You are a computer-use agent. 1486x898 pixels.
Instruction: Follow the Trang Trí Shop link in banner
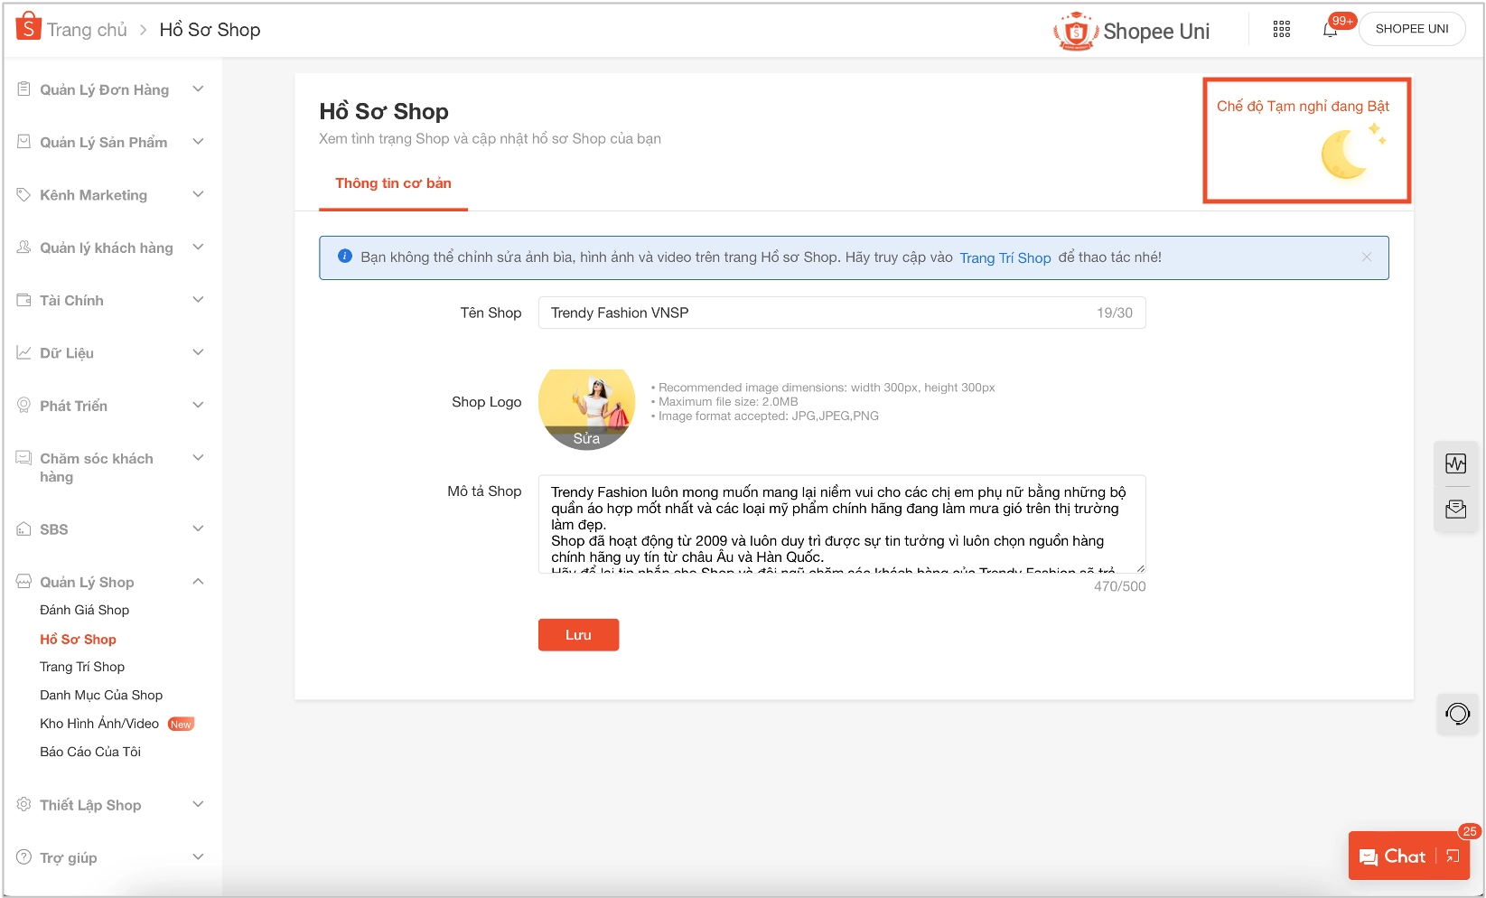click(1005, 258)
